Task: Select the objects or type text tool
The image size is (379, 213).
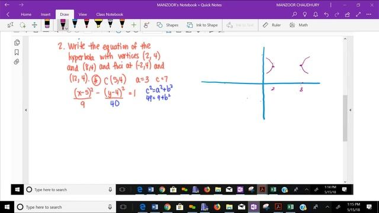Action: pos(11,25)
